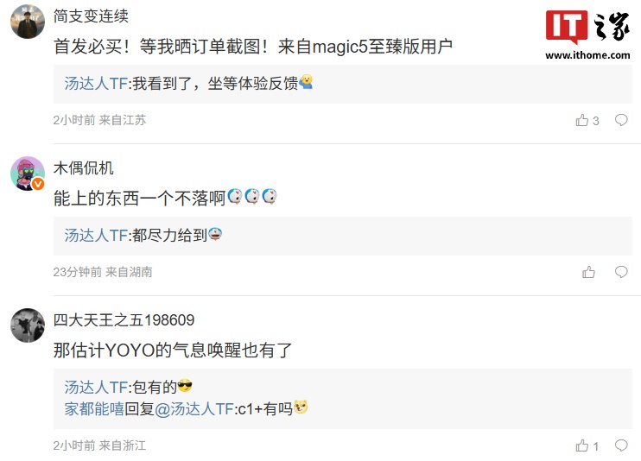Image resolution: width=641 pixels, height=461 pixels.
Task: Open username 简支变连续 profile link
Action: click(91, 16)
